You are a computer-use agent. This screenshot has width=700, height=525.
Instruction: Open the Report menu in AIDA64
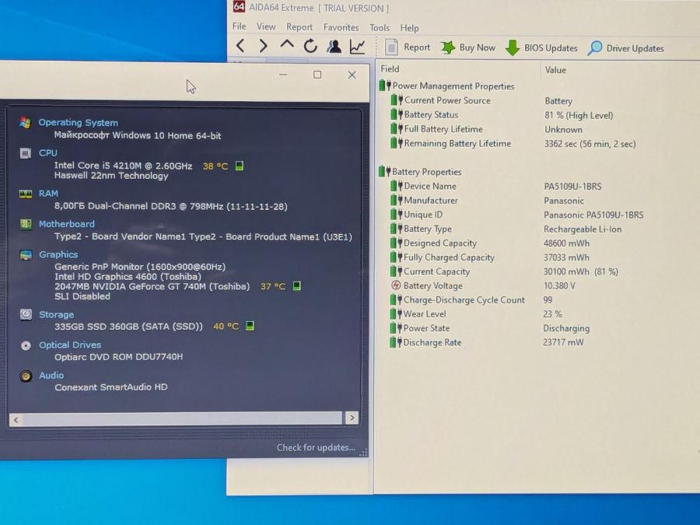click(299, 27)
